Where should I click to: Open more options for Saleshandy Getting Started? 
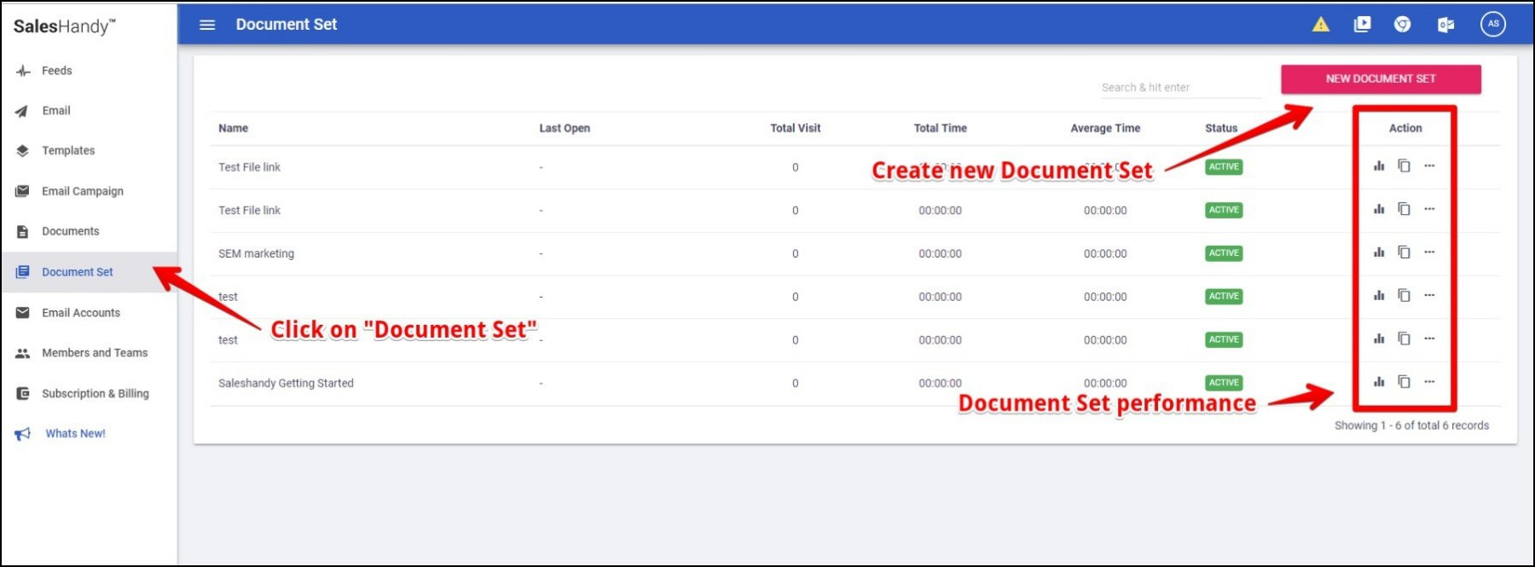click(1429, 382)
